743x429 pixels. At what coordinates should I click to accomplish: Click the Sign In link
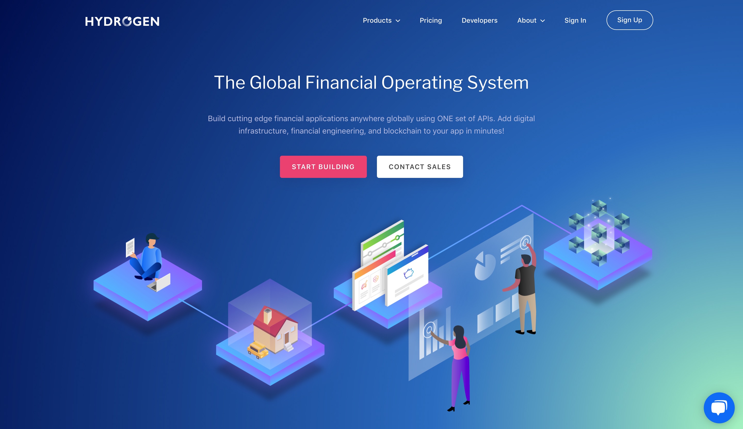(x=575, y=20)
